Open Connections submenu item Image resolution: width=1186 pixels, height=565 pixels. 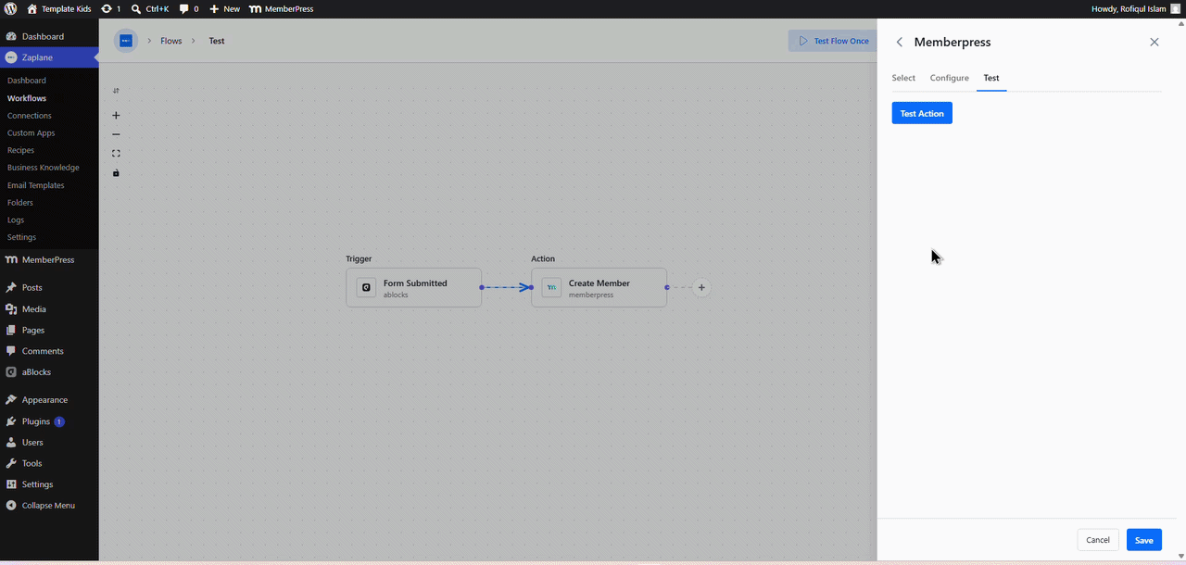[x=30, y=116]
